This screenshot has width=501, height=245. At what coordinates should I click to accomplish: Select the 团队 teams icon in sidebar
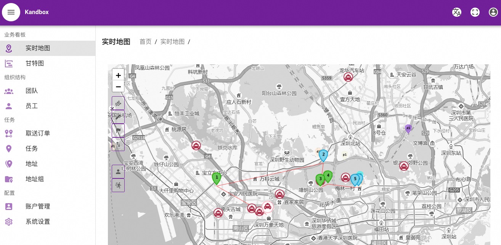[9, 91]
